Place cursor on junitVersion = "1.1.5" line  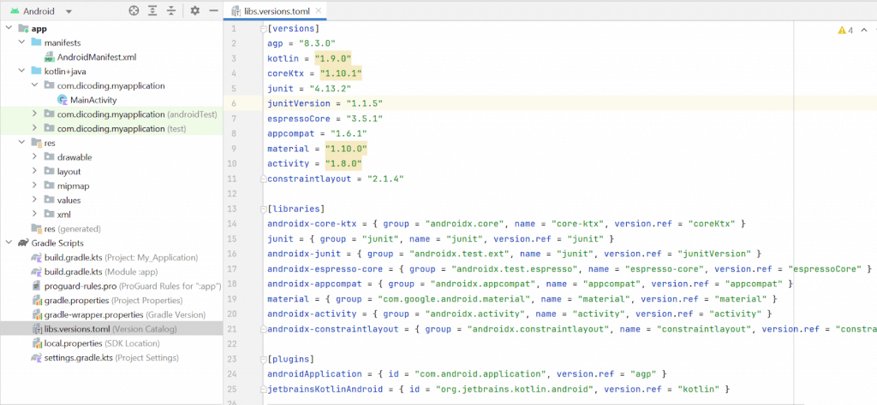[325, 103]
